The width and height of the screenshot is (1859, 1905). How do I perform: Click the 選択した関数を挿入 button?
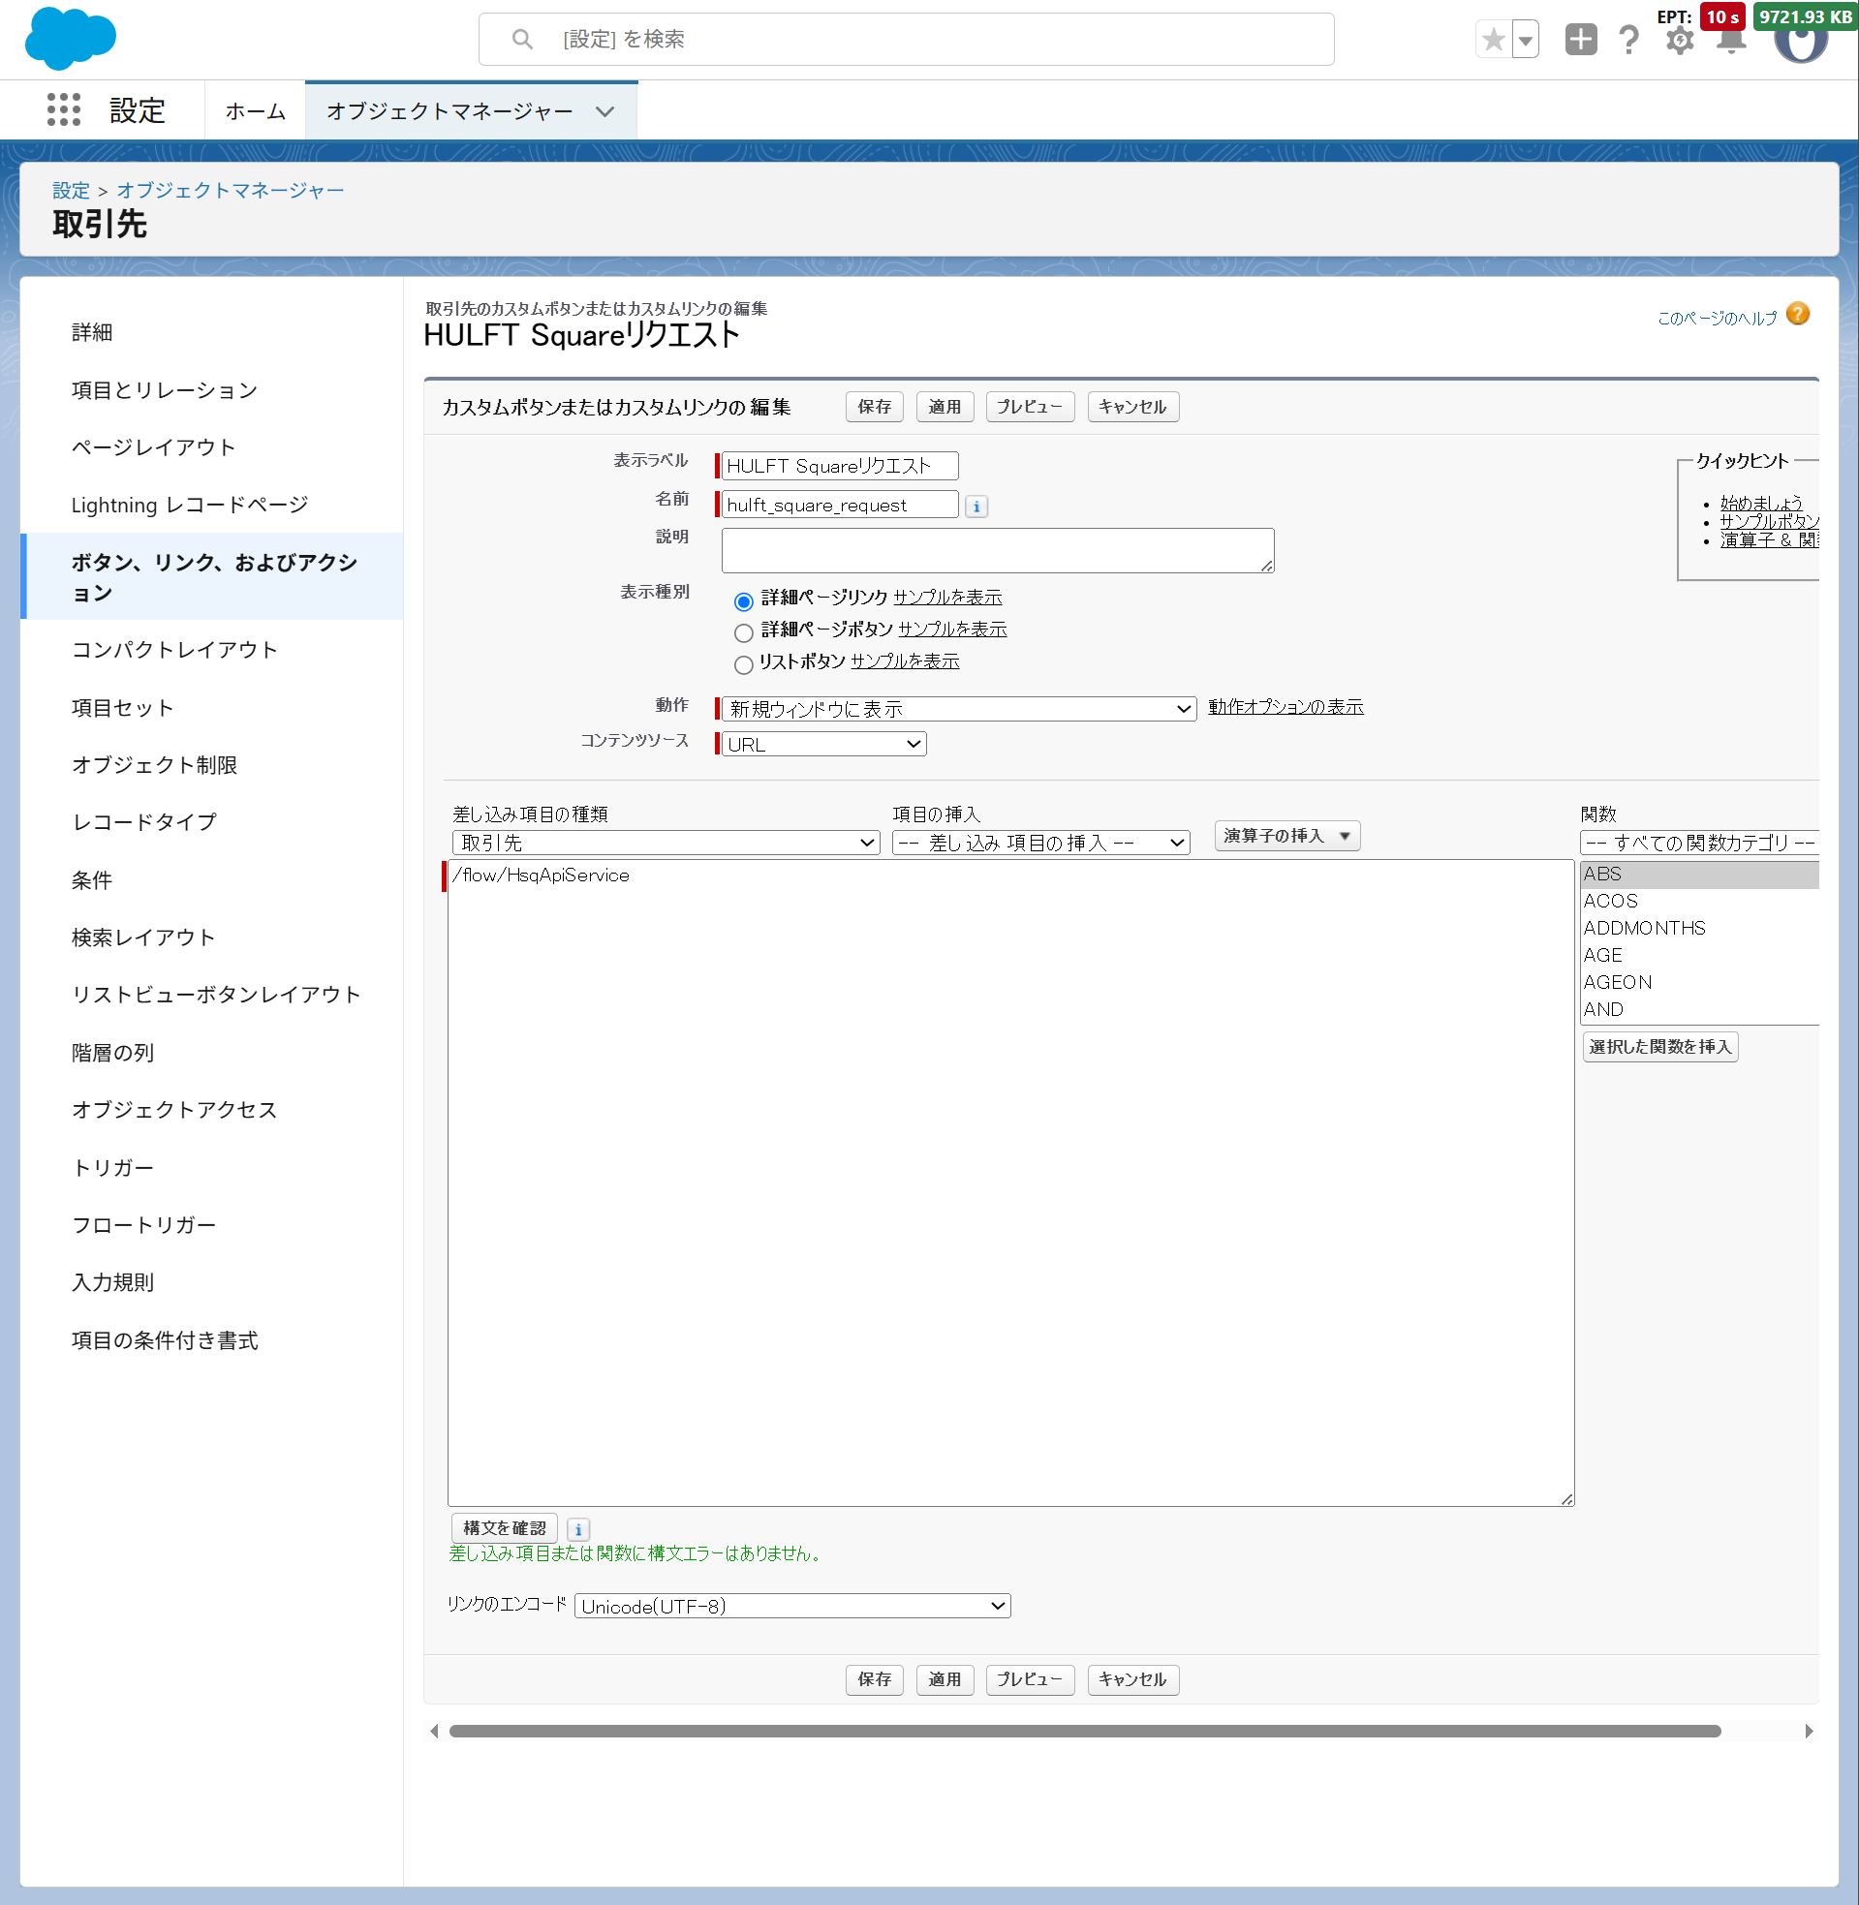click(x=1659, y=1047)
